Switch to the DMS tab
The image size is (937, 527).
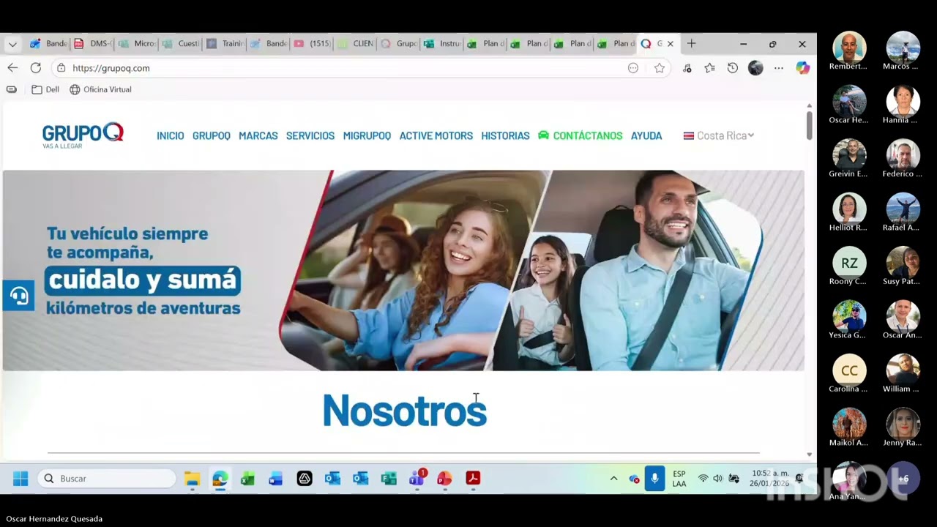click(x=92, y=44)
